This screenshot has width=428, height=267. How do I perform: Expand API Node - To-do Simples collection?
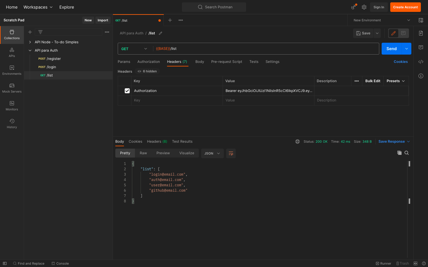(x=30, y=42)
